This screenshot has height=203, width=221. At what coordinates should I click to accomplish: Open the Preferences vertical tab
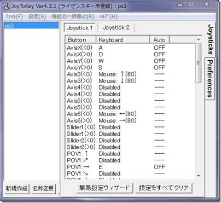[210, 79]
